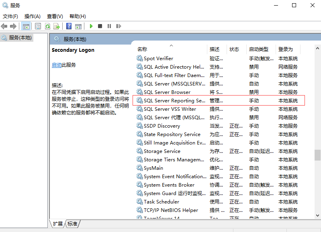The width and height of the screenshot is (321, 232).
Task: Click the vertical scrollbar thumb
Action: (317, 155)
